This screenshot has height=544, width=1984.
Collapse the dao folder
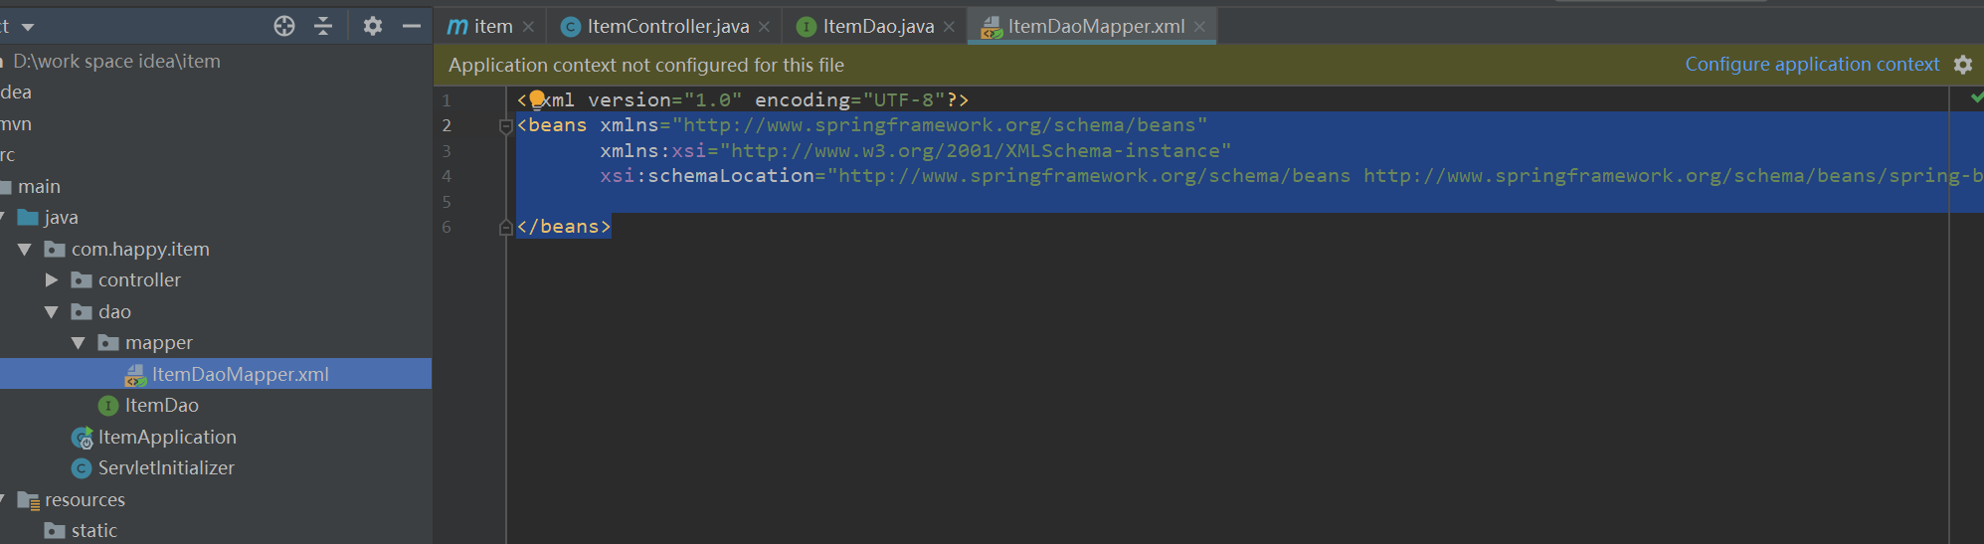52,312
